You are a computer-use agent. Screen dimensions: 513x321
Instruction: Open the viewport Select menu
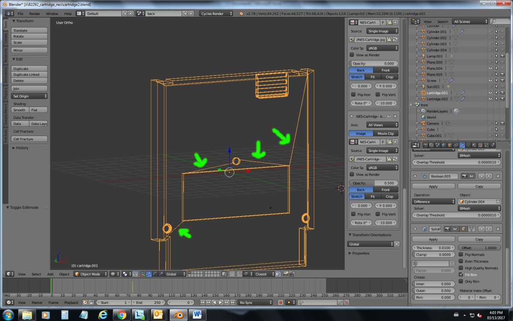(36, 274)
